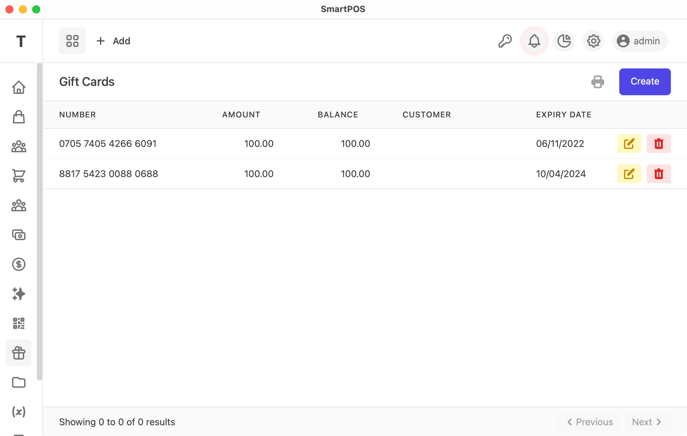
Task: Open the home dashboard from sidebar
Action: [x=19, y=88]
